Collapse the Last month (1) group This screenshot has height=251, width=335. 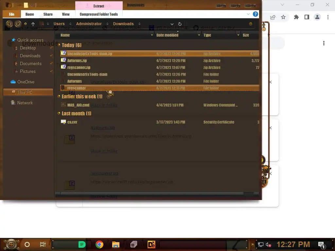tap(59, 113)
